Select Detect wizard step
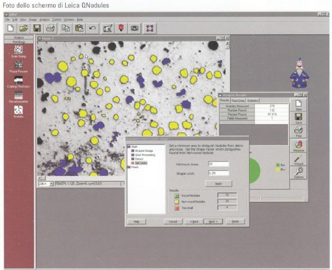The height and width of the screenshot is (270, 332). 137,159
